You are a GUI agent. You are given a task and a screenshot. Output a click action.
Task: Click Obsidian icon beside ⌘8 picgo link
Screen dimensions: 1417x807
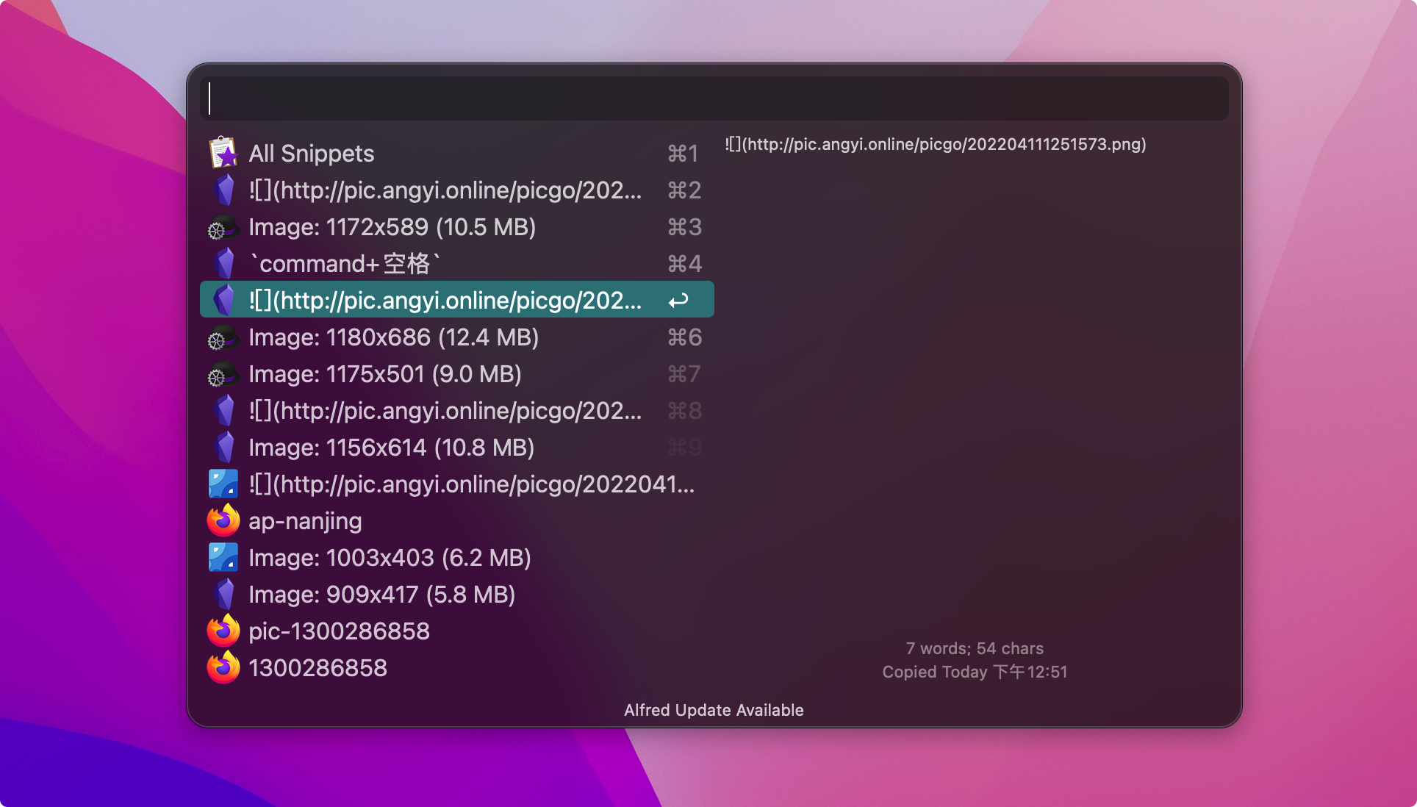click(x=223, y=410)
